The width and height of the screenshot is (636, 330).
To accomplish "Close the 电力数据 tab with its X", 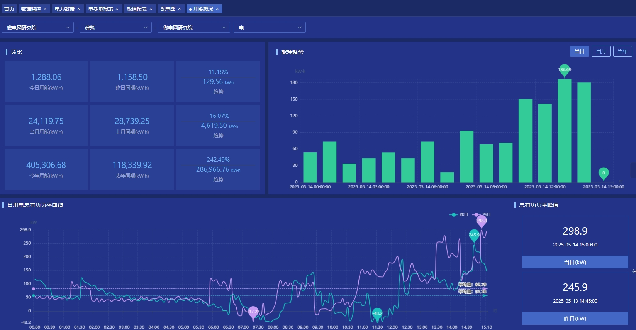I will pos(79,9).
